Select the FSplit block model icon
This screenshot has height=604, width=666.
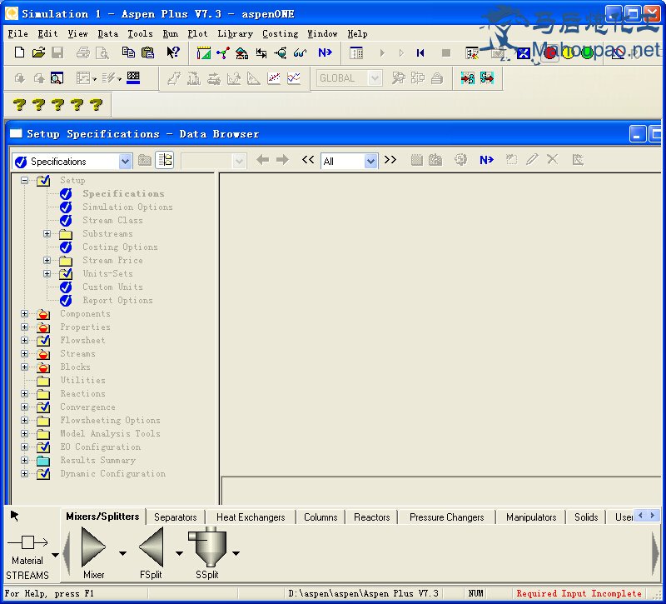tap(152, 547)
